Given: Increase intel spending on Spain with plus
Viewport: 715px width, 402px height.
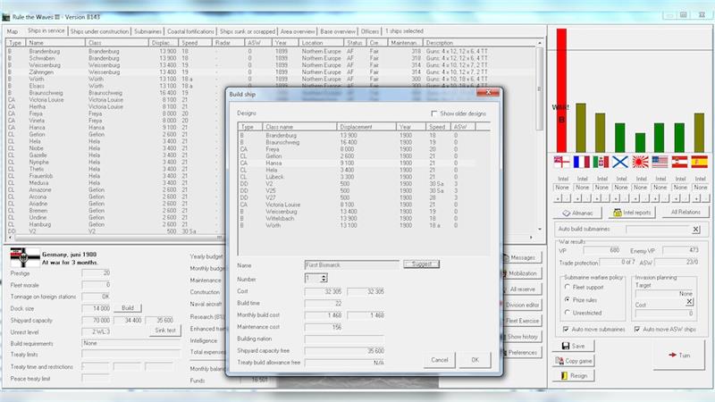Looking at the screenshot, I should tap(696, 198).
